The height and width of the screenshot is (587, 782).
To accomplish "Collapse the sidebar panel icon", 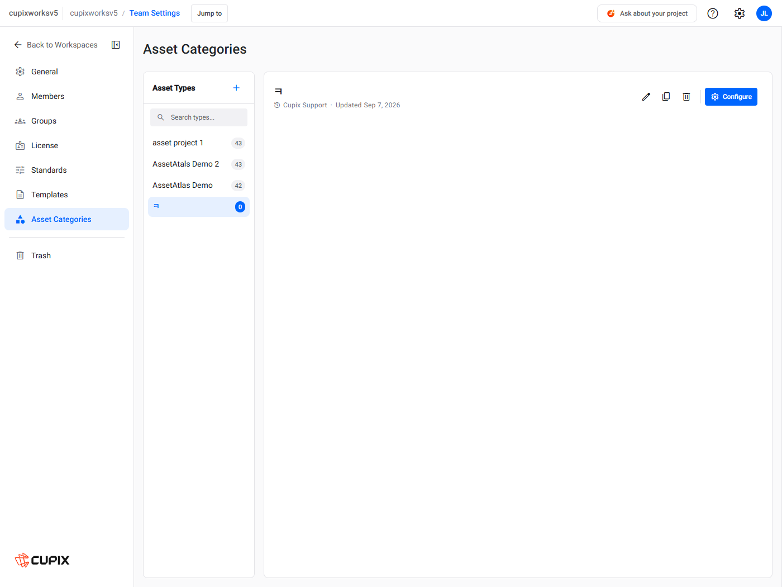I will (x=116, y=45).
